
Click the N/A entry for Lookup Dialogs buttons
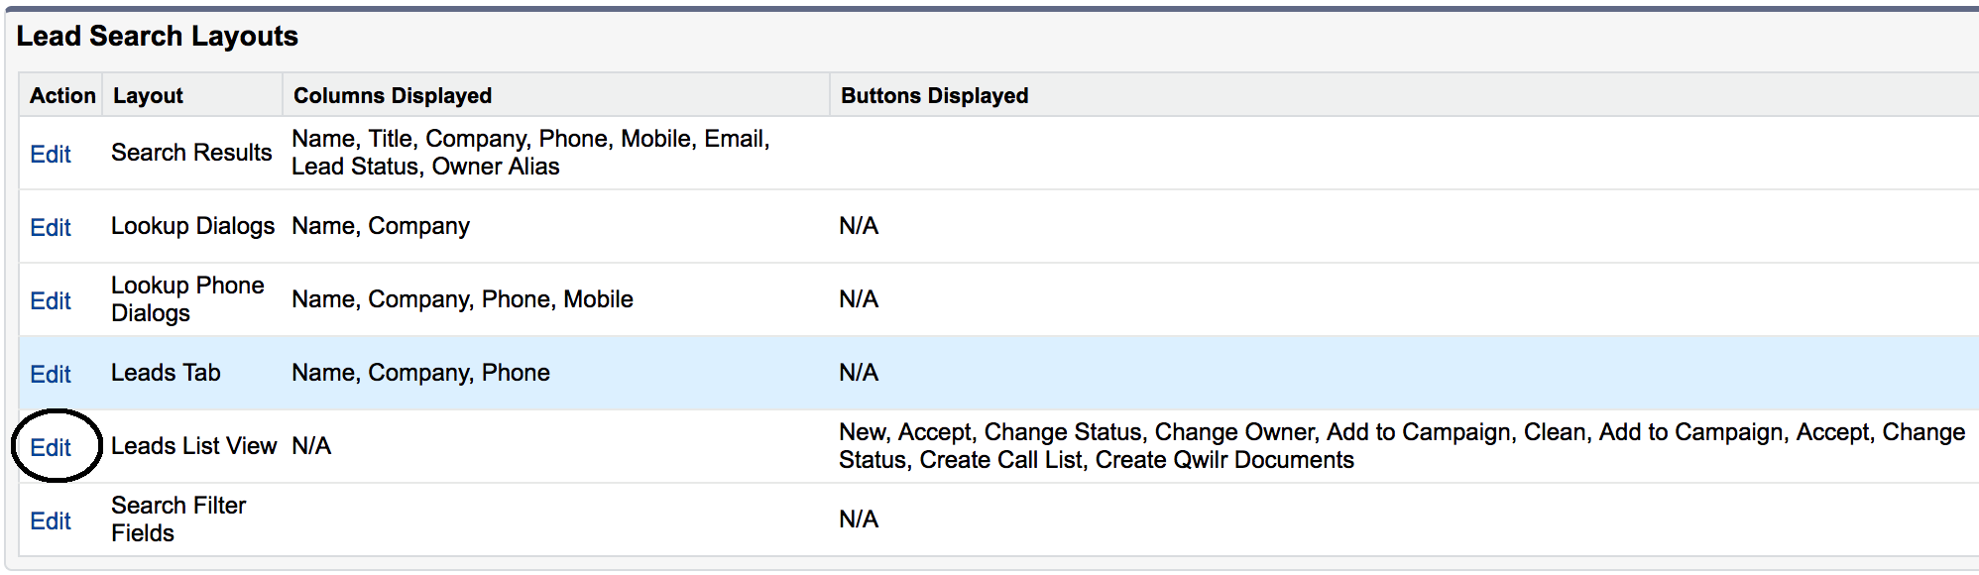[x=857, y=227]
